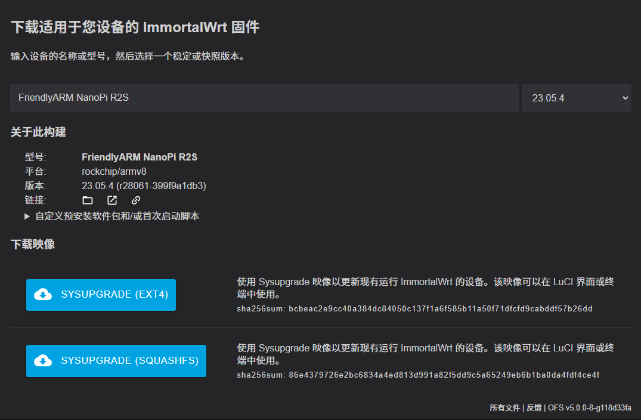Download SYSUPGRADE (EXT4) image
Screen dimensions: 641x420
tap(101, 295)
